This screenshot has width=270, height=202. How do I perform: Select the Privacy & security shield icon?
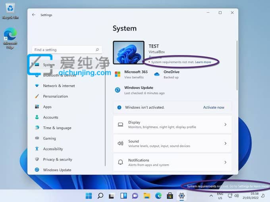point(37,159)
